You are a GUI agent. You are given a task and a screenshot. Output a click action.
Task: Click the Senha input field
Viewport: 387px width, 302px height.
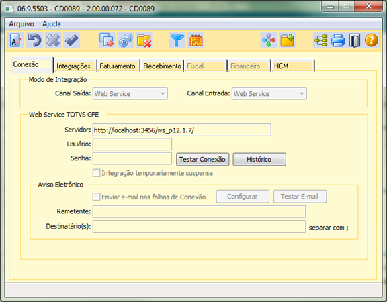point(132,158)
